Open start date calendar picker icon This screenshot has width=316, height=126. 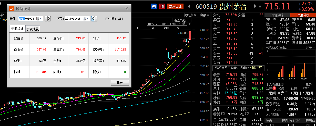[38, 19]
